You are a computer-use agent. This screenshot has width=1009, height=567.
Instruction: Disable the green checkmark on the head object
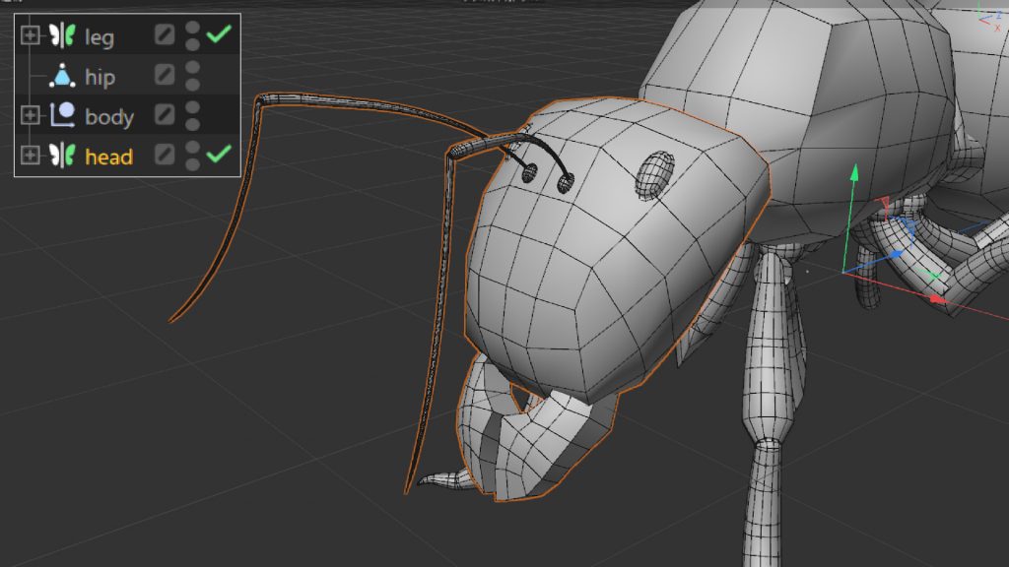pyautogui.click(x=219, y=155)
